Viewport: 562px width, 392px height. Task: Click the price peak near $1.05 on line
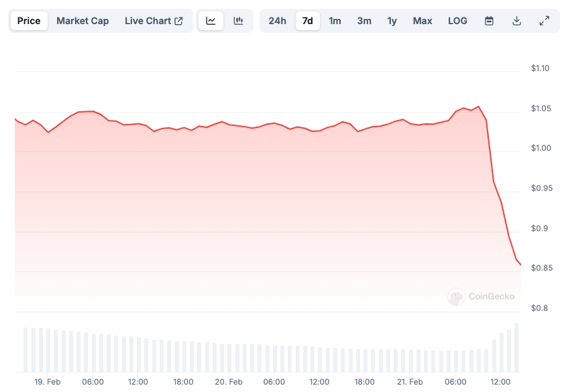(478, 107)
